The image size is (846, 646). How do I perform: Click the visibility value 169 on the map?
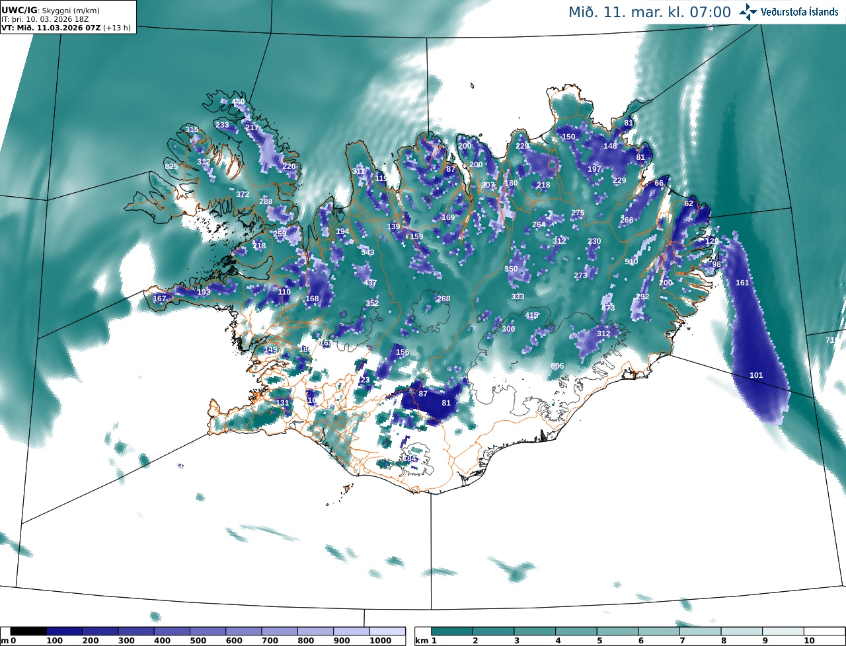point(448,217)
